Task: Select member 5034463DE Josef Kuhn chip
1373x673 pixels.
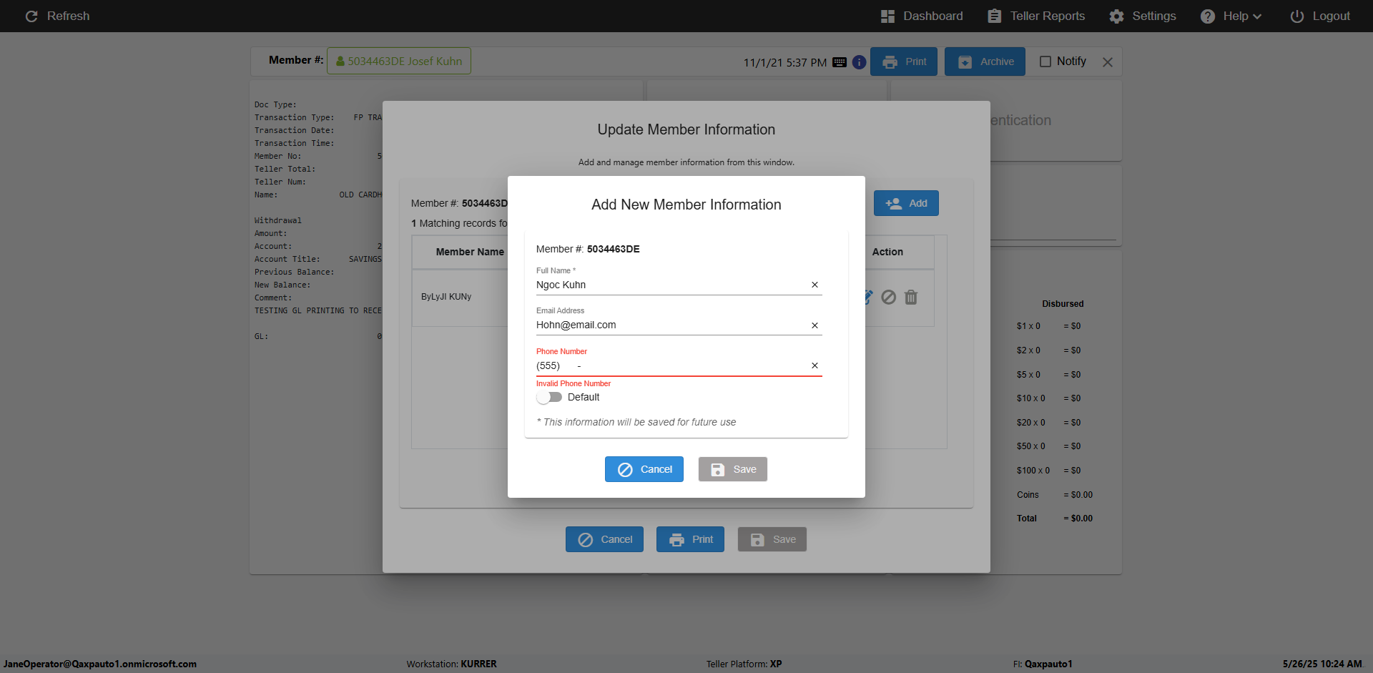Action: 399,61
